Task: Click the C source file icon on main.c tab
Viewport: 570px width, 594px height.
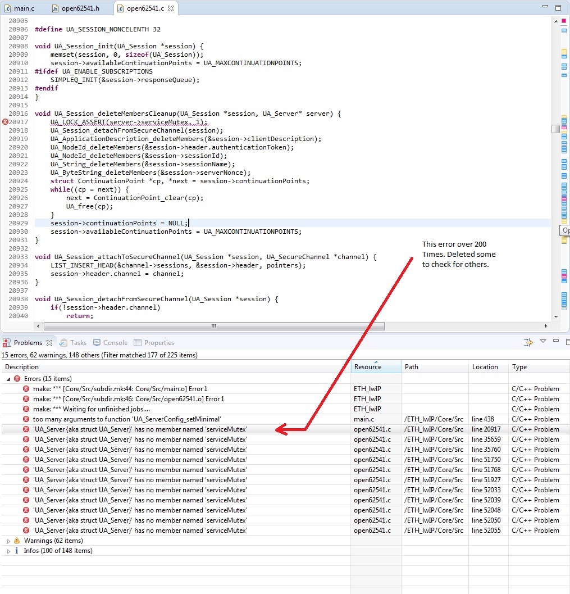Action: click(x=8, y=8)
